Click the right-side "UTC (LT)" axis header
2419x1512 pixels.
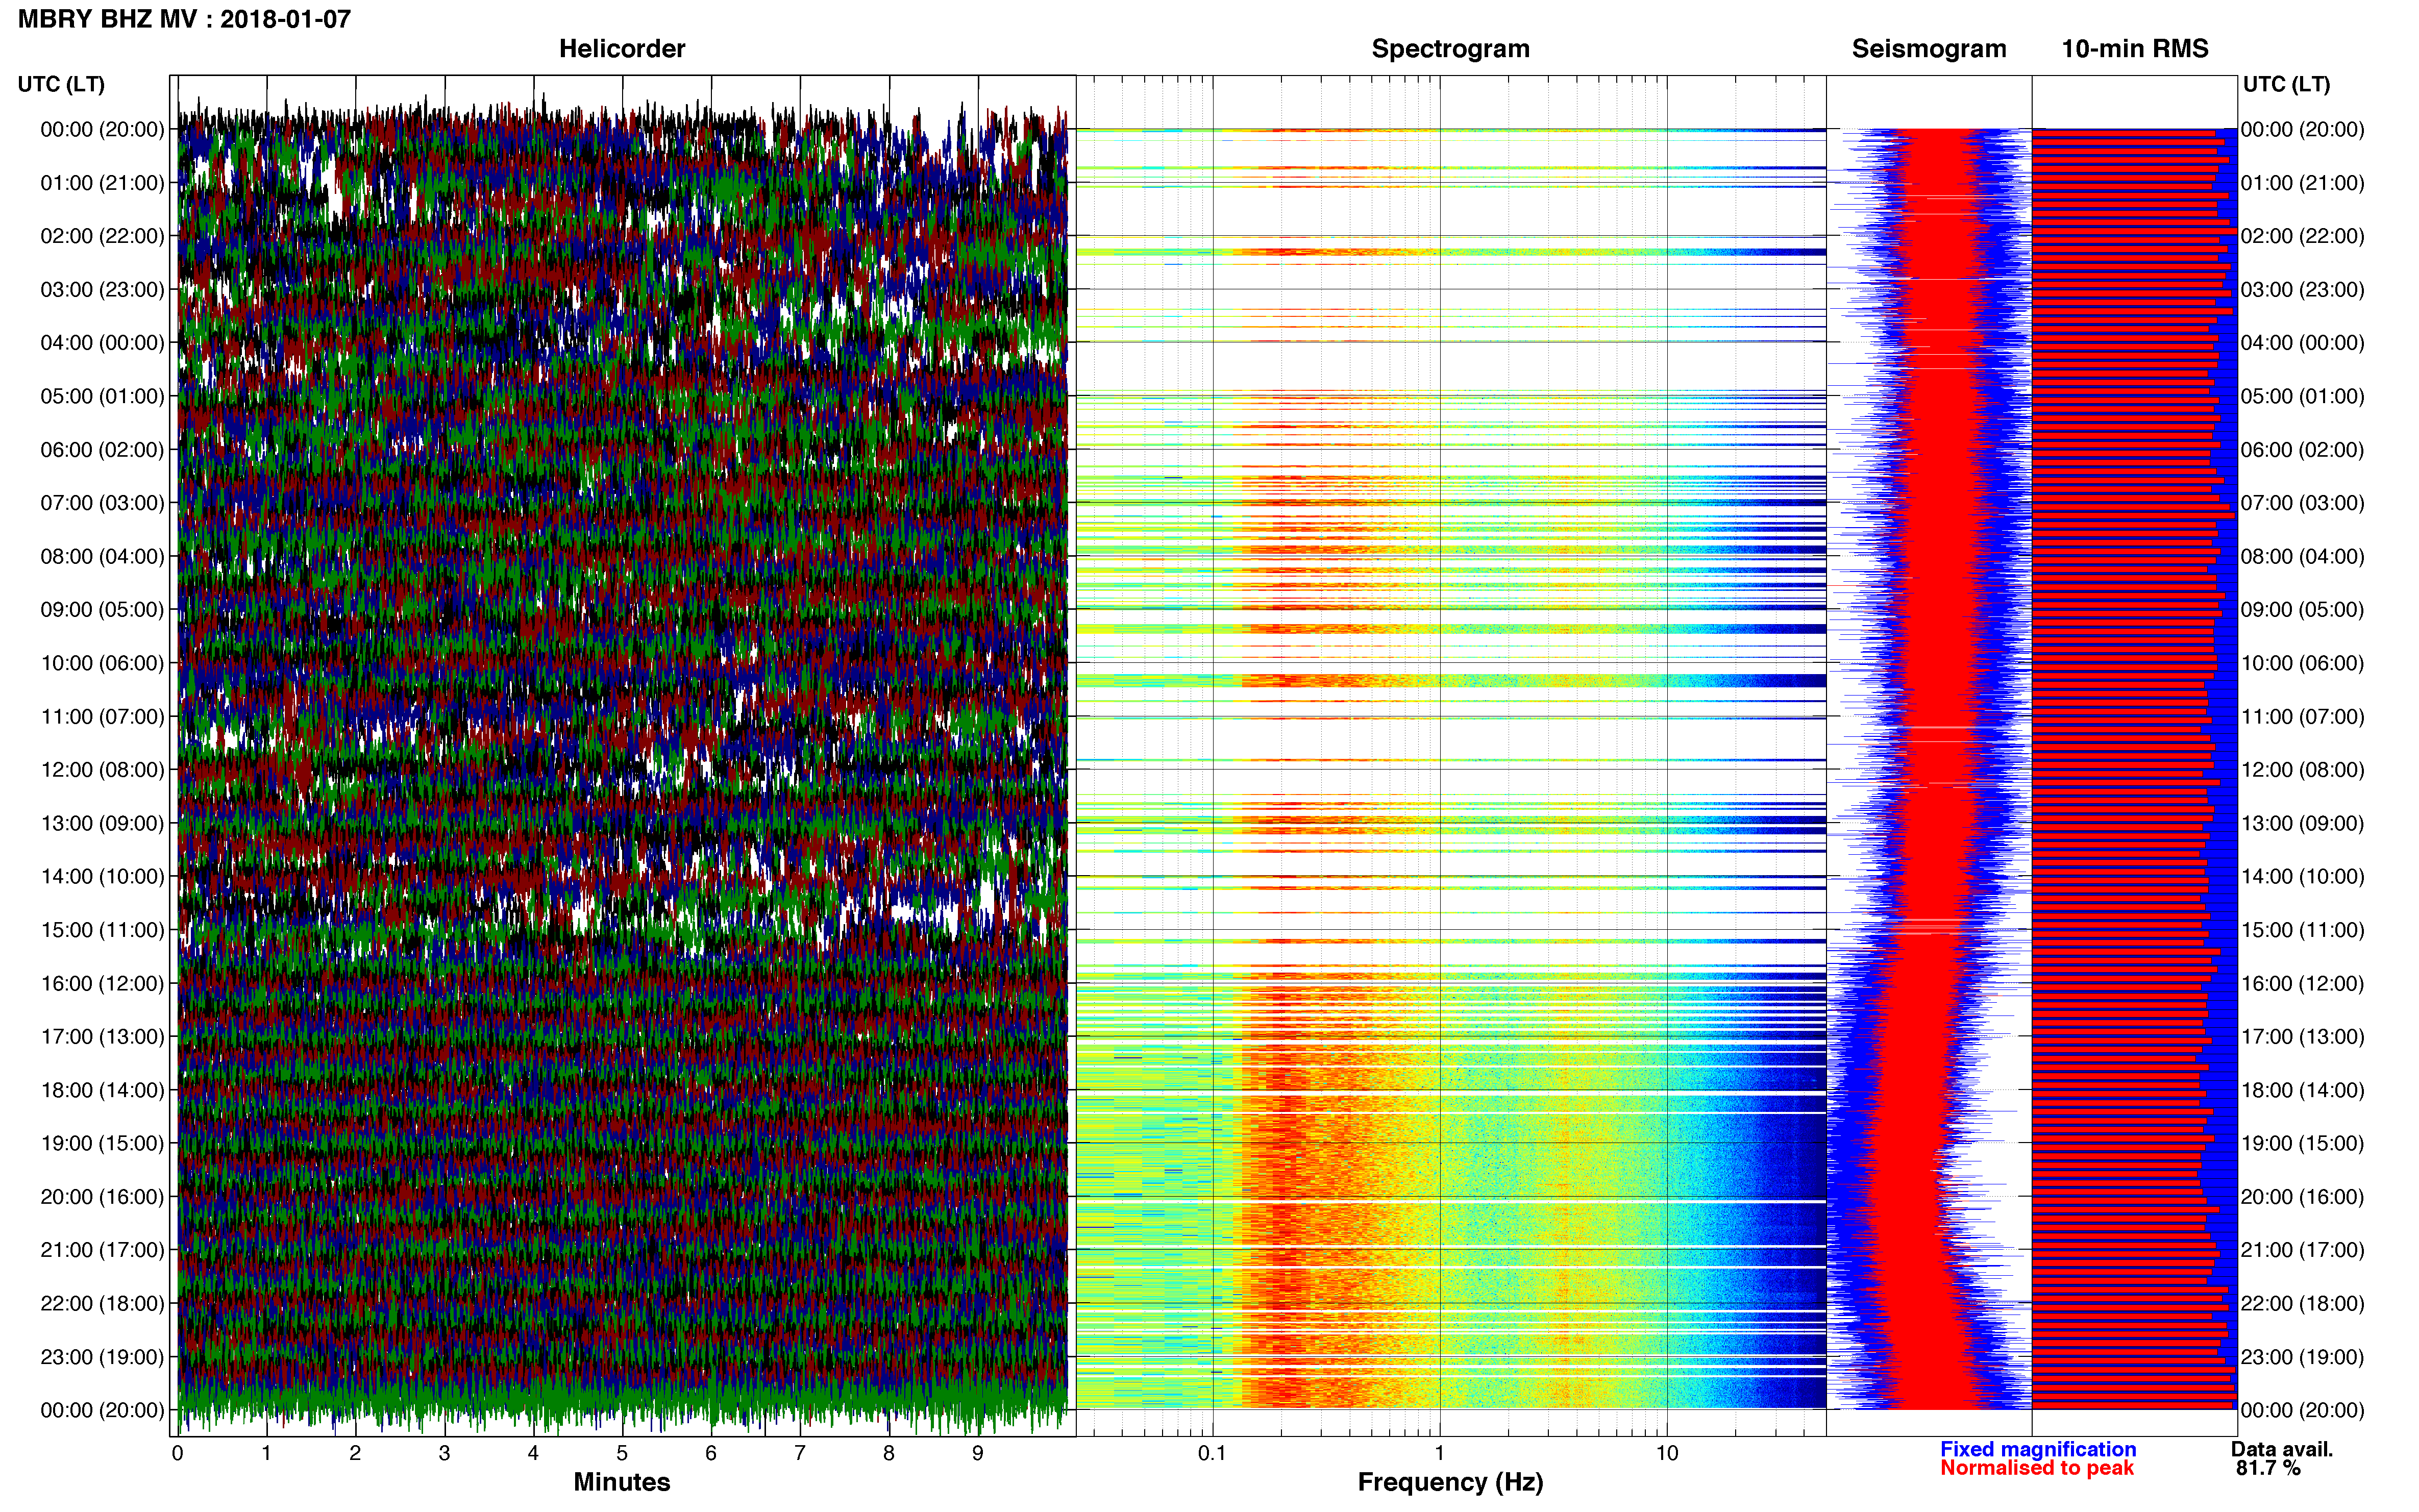(x=2286, y=84)
